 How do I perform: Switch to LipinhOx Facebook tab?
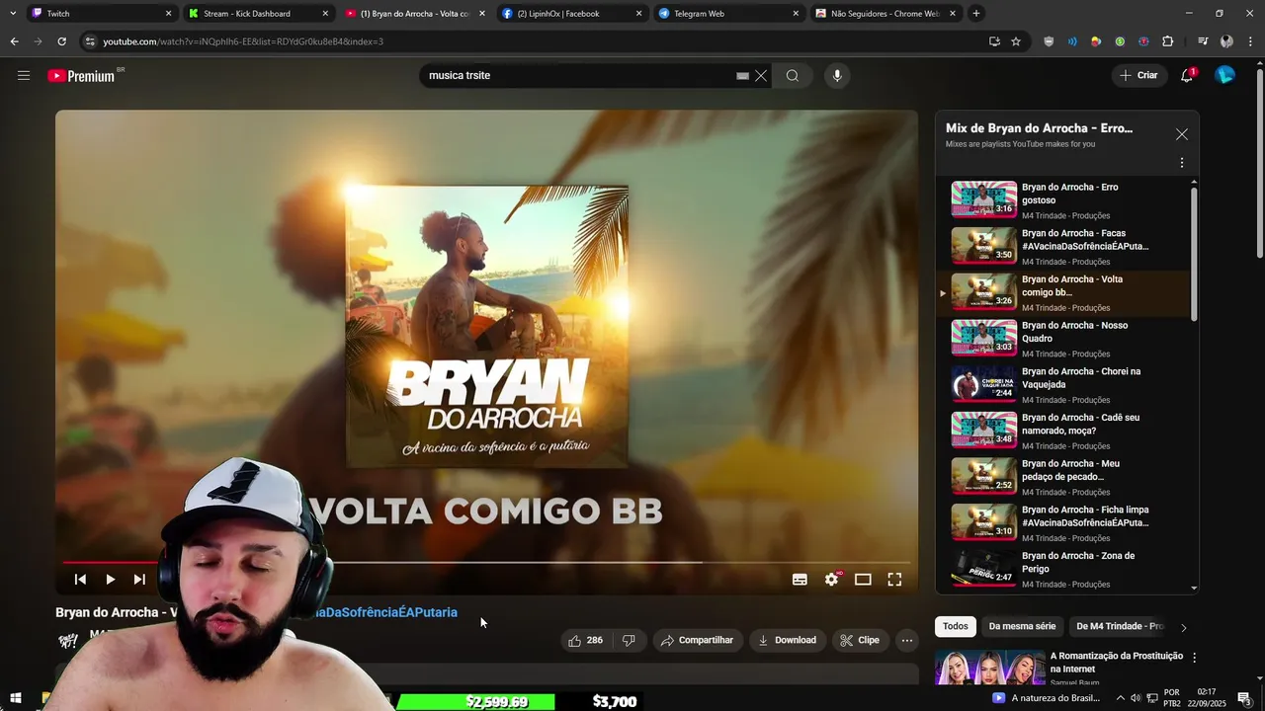[x=572, y=14]
